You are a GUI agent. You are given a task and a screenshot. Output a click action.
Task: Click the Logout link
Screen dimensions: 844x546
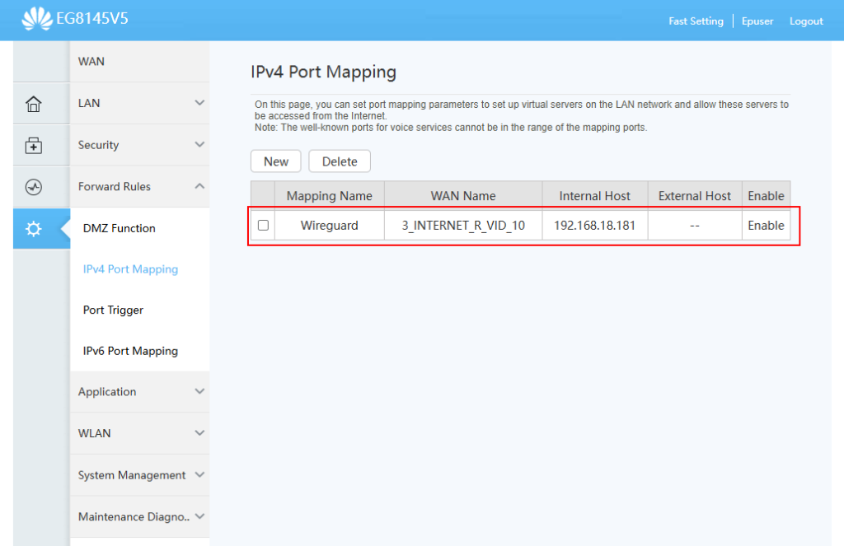coord(806,21)
